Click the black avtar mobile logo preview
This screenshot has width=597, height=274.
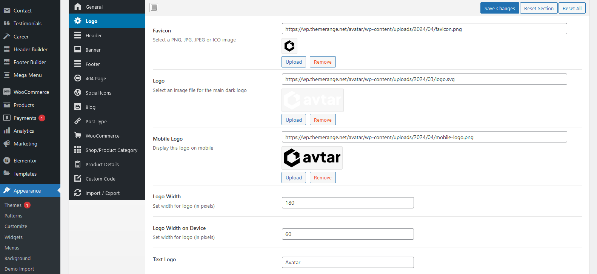[x=312, y=158]
